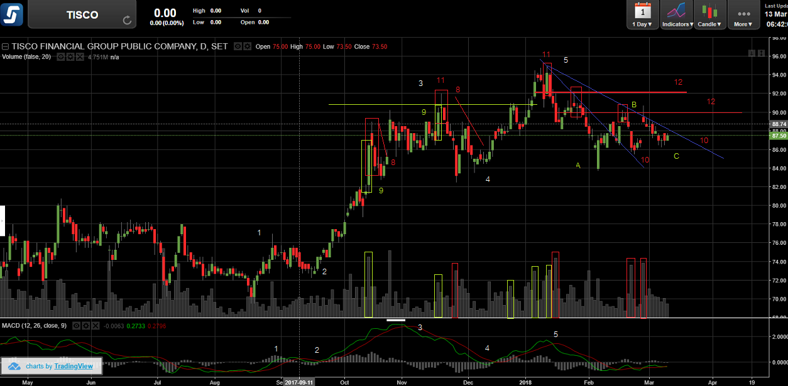Click the Apr label on the time axis

click(712, 381)
